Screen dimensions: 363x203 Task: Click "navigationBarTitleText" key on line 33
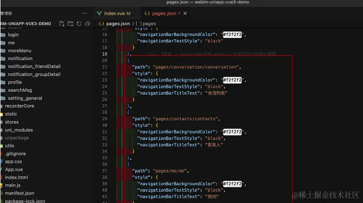[x=169, y=145]
